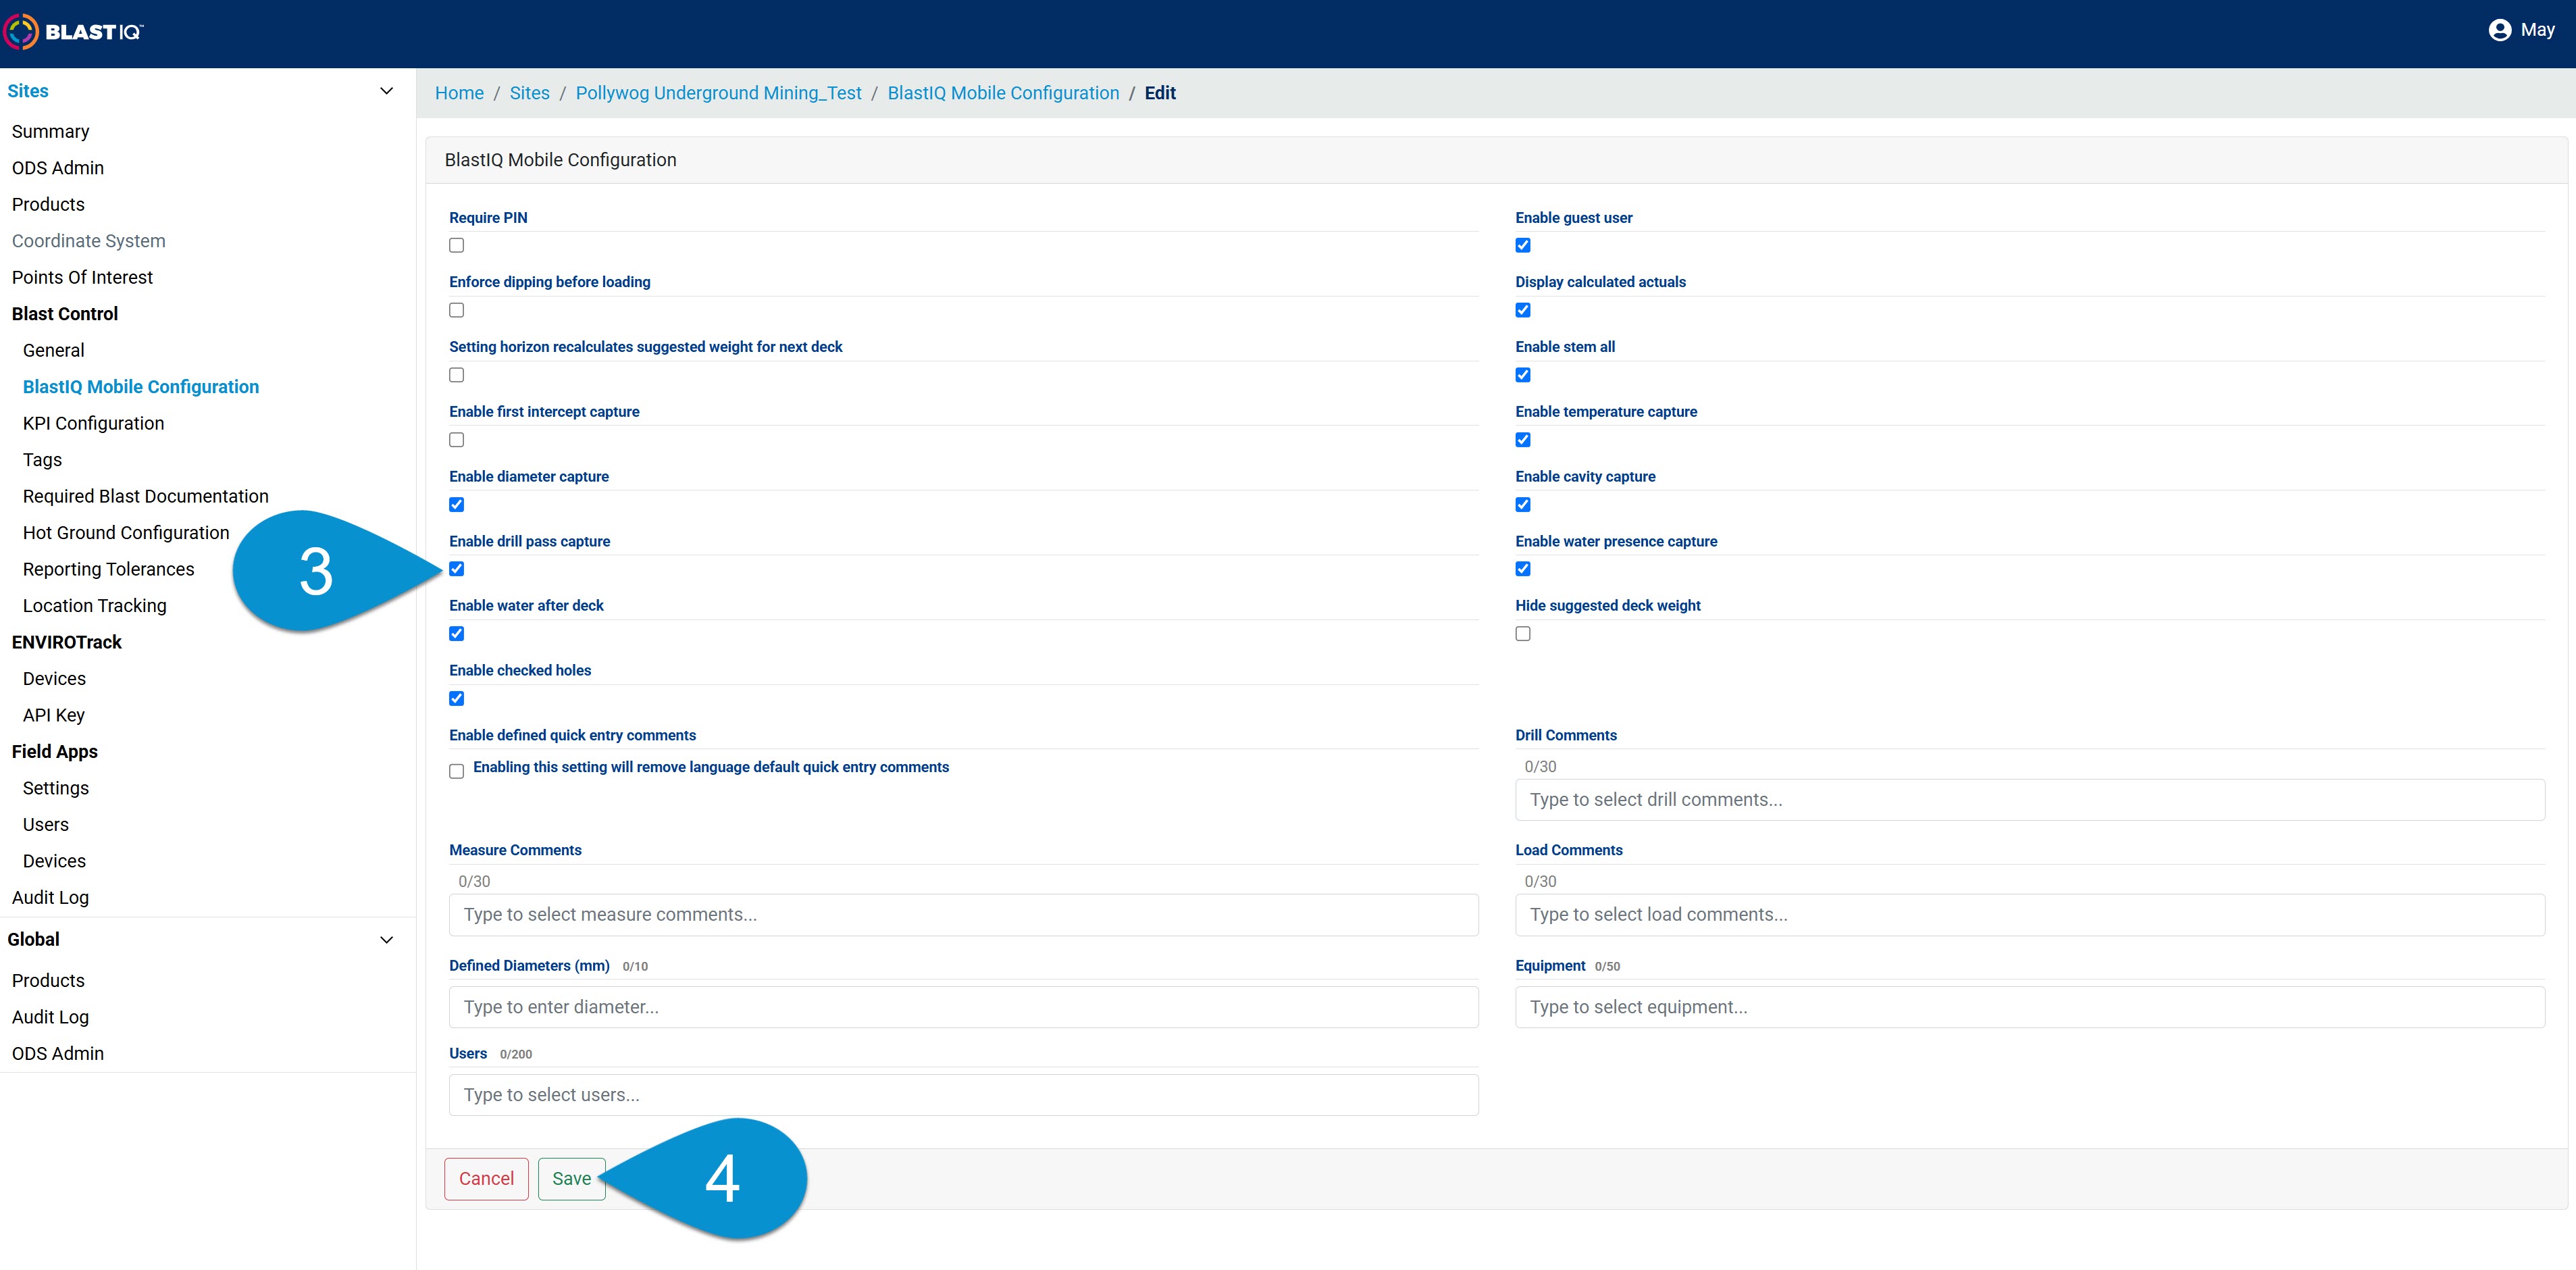
Task: Uncheck Enable drill pass capture
Action: click(457, 569)
